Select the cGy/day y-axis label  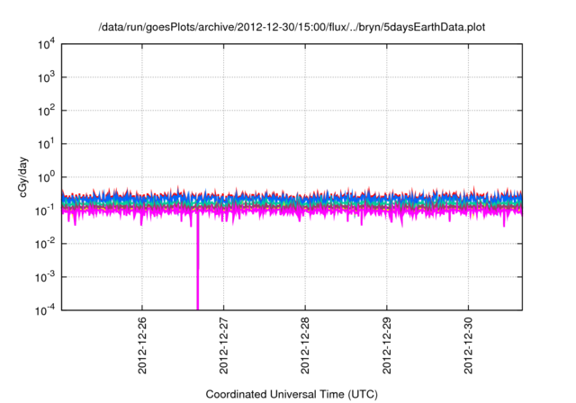(23, 177)
